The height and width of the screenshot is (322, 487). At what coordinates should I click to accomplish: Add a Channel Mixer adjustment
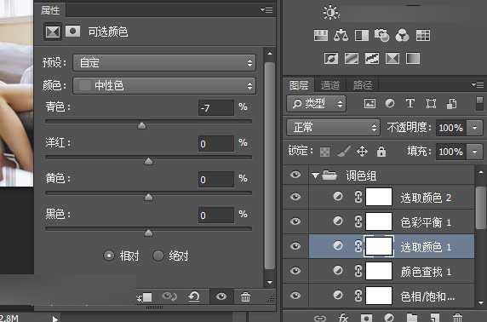coord(402,36)
